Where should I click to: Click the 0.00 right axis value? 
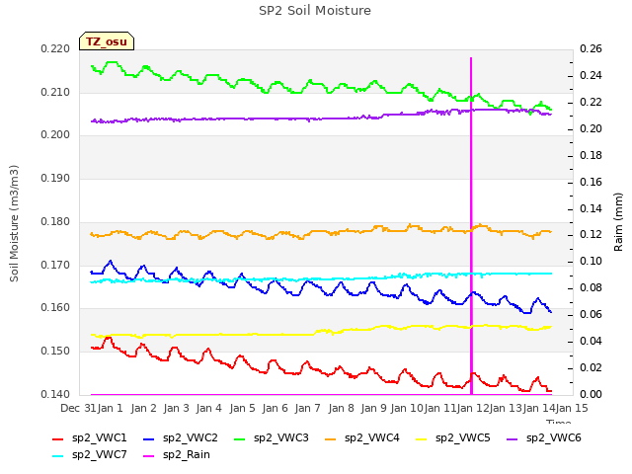pos(591,394)
